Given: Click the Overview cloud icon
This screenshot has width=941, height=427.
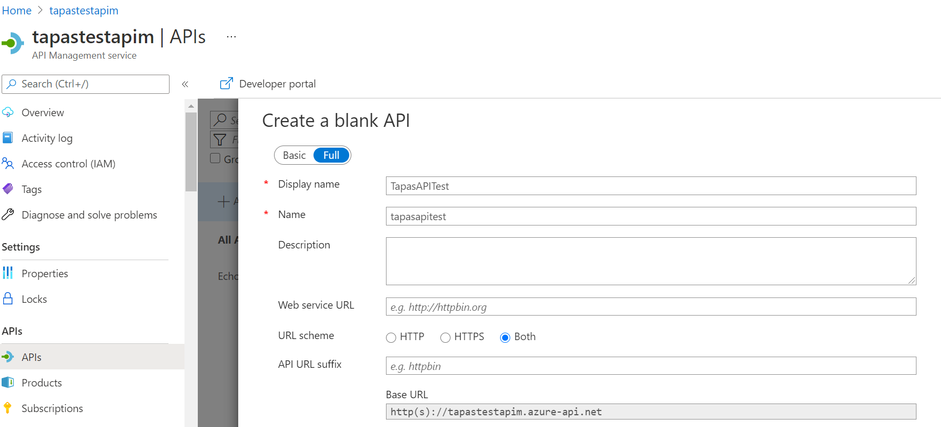Looking at the screenshot, I should click(x=8, y=112).
